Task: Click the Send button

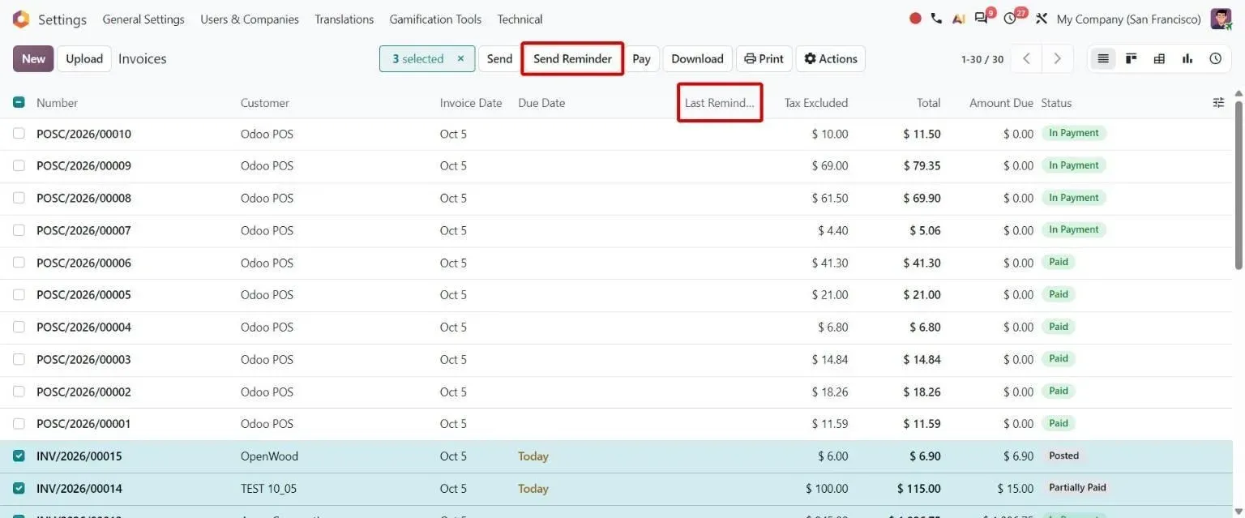Action: pos(499,58)
